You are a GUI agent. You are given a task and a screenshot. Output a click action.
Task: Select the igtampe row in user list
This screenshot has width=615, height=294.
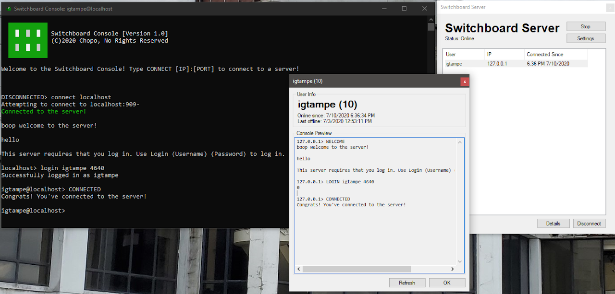[515, 63]
